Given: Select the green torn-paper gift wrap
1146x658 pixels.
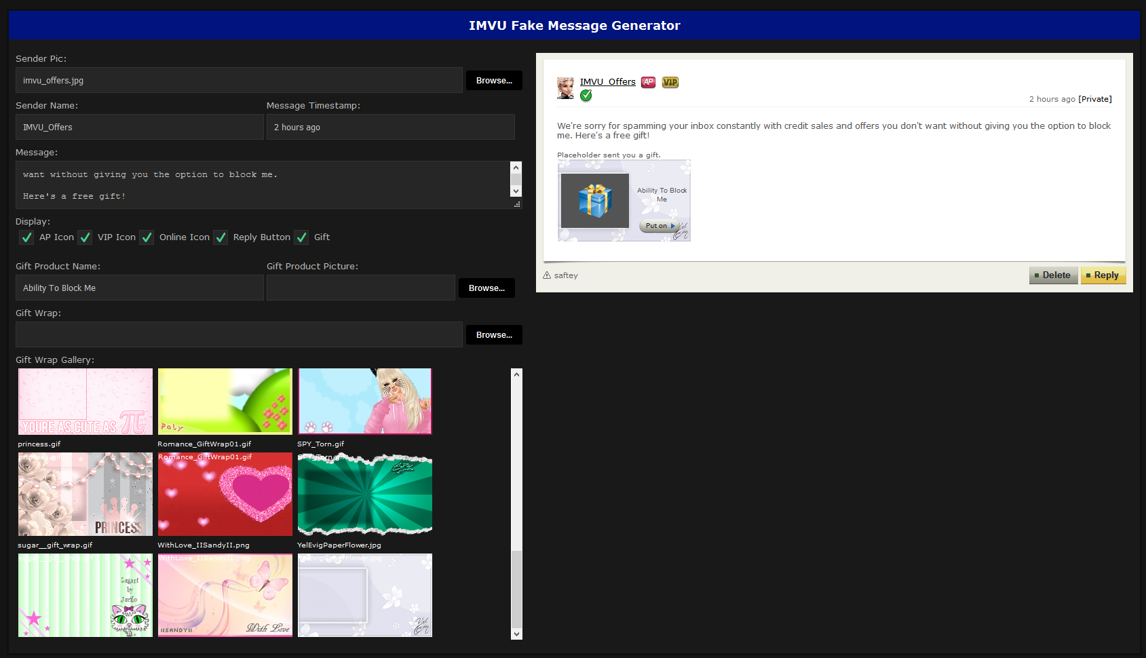Looking at the screenshot, I should coord(365,495).
